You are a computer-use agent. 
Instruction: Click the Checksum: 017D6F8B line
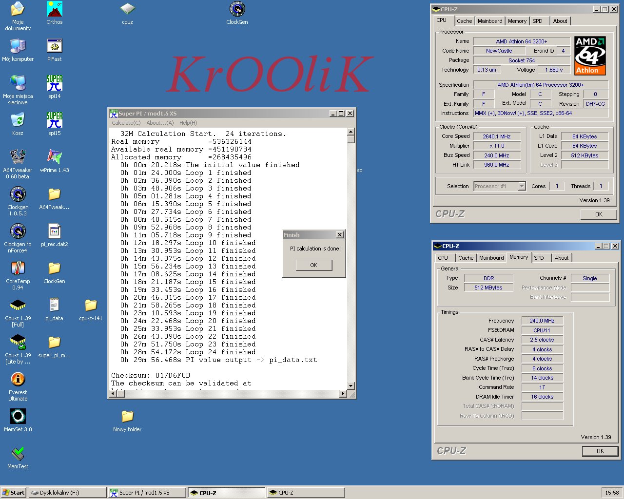coord(151,376)
